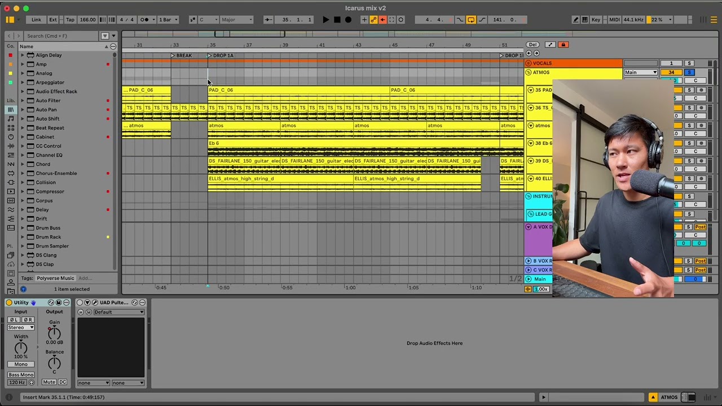Toggle the Lock Envelopes icon
This screenshot has width=722, height=406.
(x=563, y=45)
